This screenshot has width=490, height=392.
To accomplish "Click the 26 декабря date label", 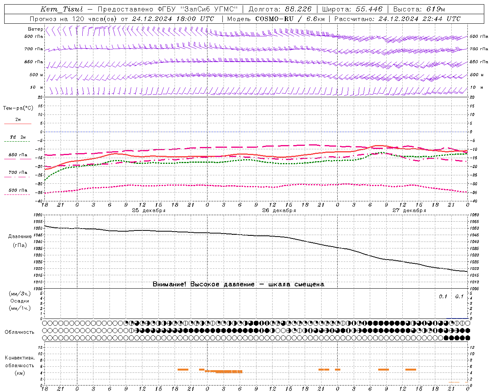I will [279, 211].
